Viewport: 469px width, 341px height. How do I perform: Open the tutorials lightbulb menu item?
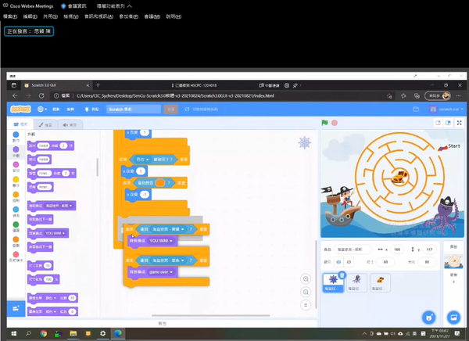[x=91, y=109]
